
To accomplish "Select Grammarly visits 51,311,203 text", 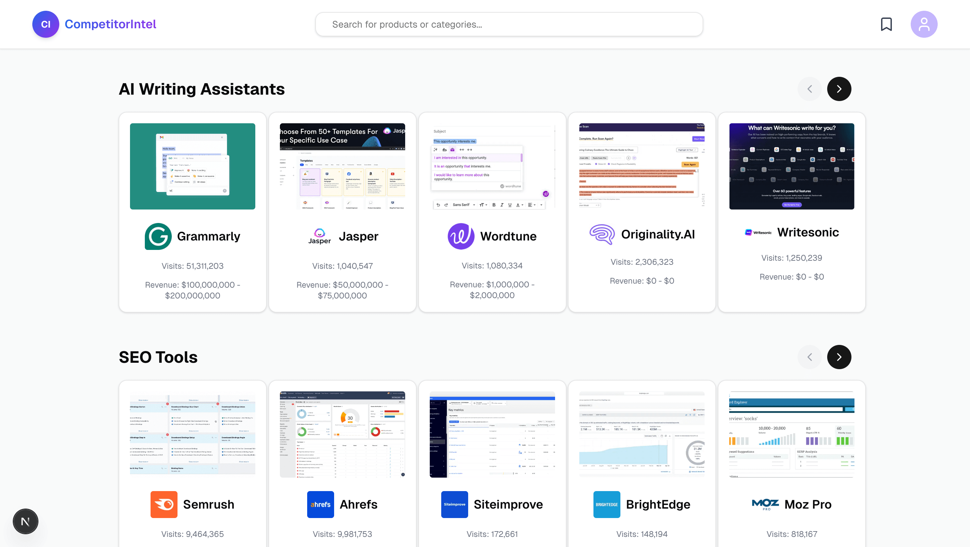I will [192, 266].
